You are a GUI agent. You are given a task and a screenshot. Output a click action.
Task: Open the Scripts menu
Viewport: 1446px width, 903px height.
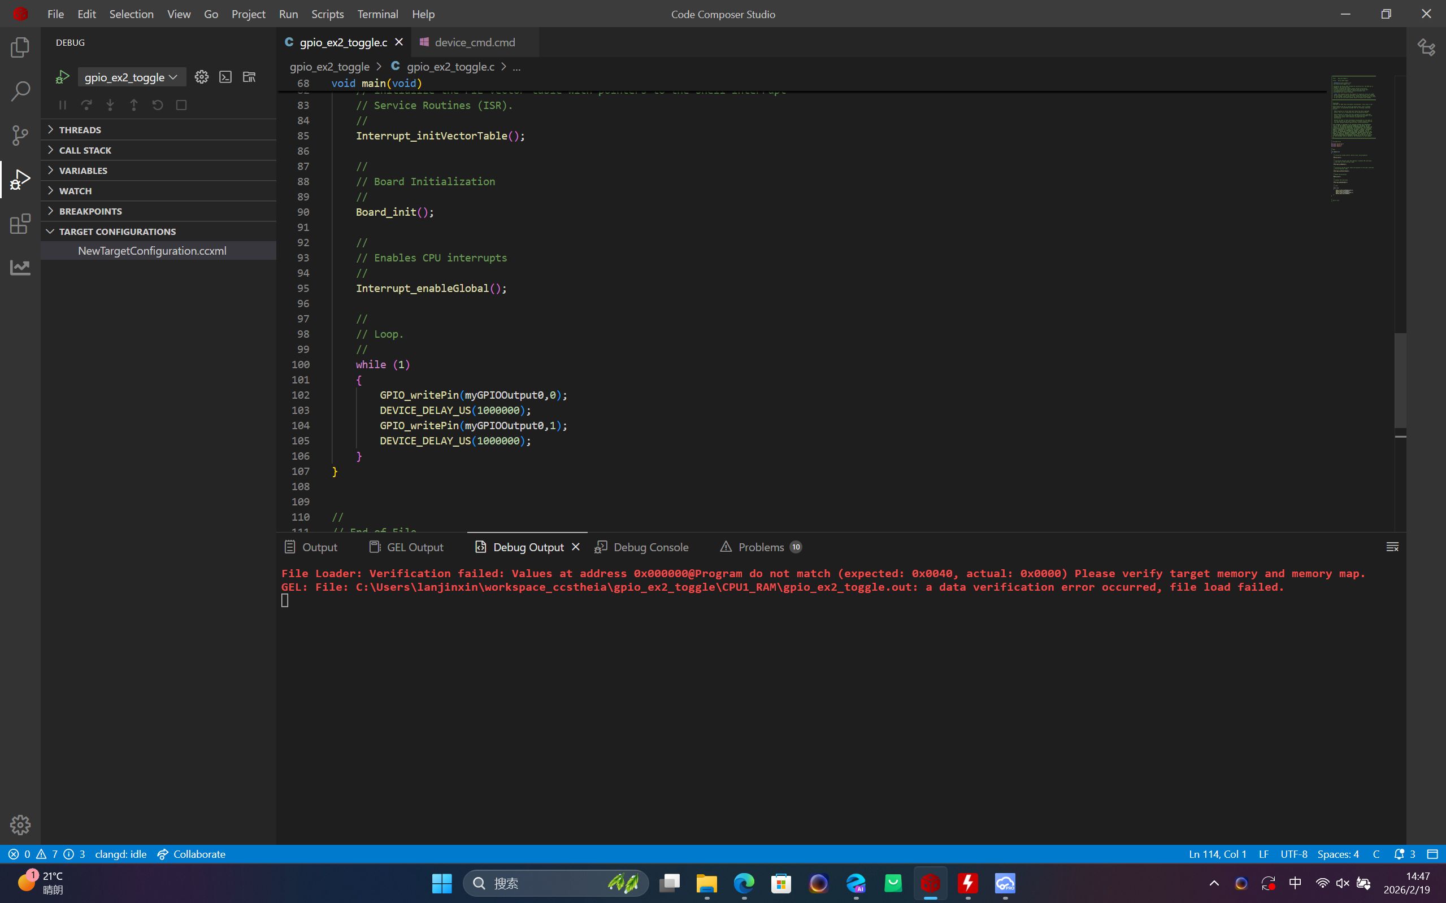327,14
